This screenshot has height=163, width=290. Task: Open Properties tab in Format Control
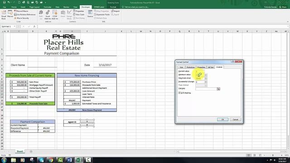click(201, 67)
